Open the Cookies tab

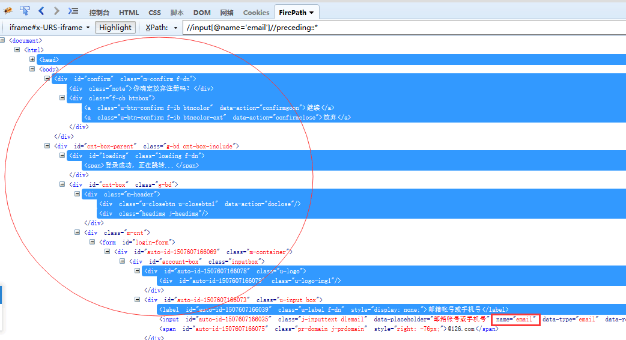(x=256, y=13)
